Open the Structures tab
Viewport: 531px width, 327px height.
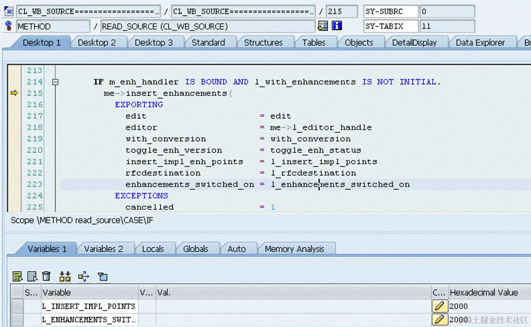tap(263, 42)
